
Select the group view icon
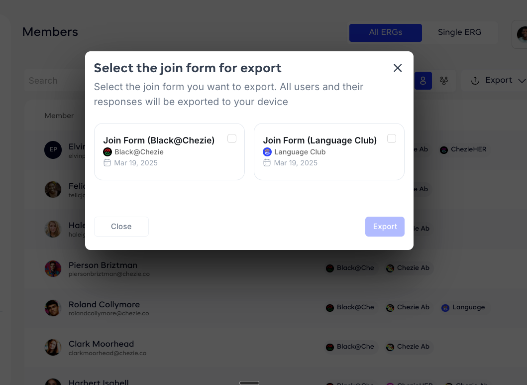click(x=444, y=81)
